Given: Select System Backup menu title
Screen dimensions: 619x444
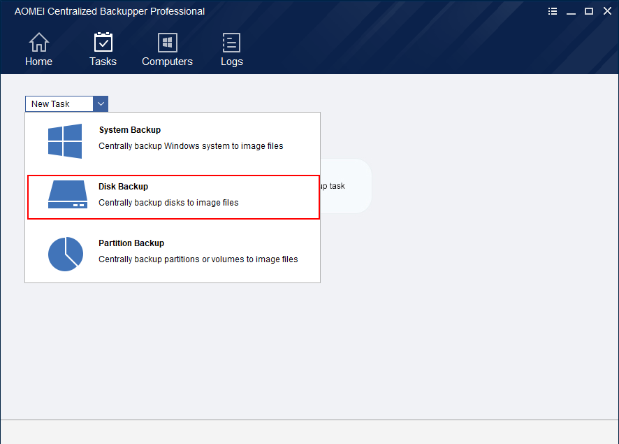Looking at the screenshot, I should [130, 130].
